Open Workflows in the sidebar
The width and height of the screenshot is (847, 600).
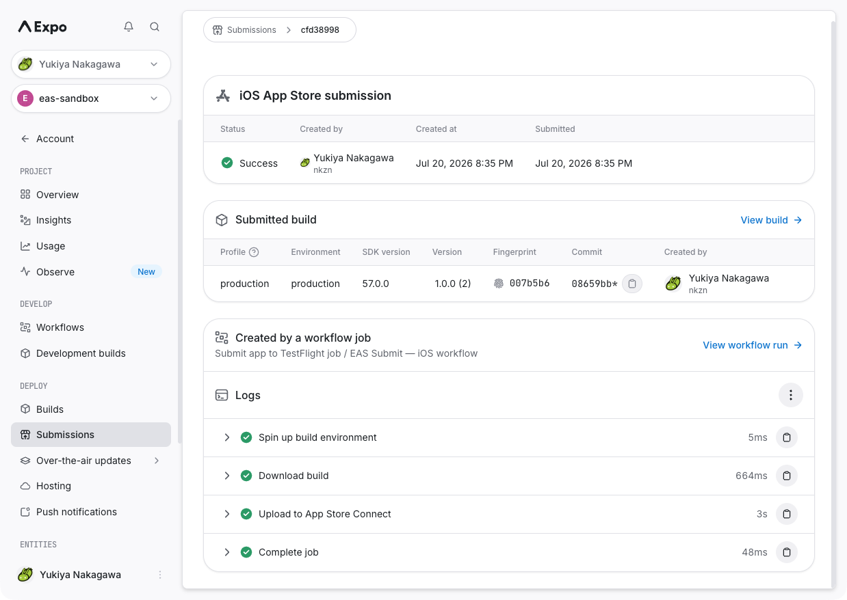pos(91,327)
